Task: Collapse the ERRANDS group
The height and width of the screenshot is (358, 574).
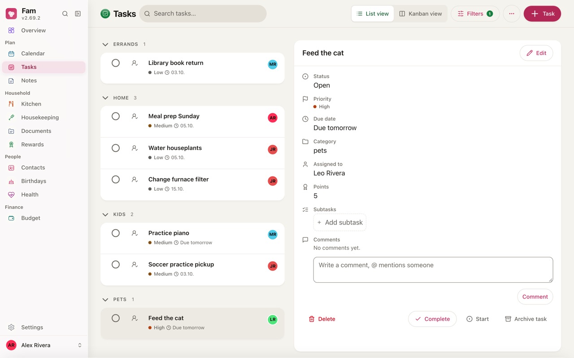Action: pos(105,44)
